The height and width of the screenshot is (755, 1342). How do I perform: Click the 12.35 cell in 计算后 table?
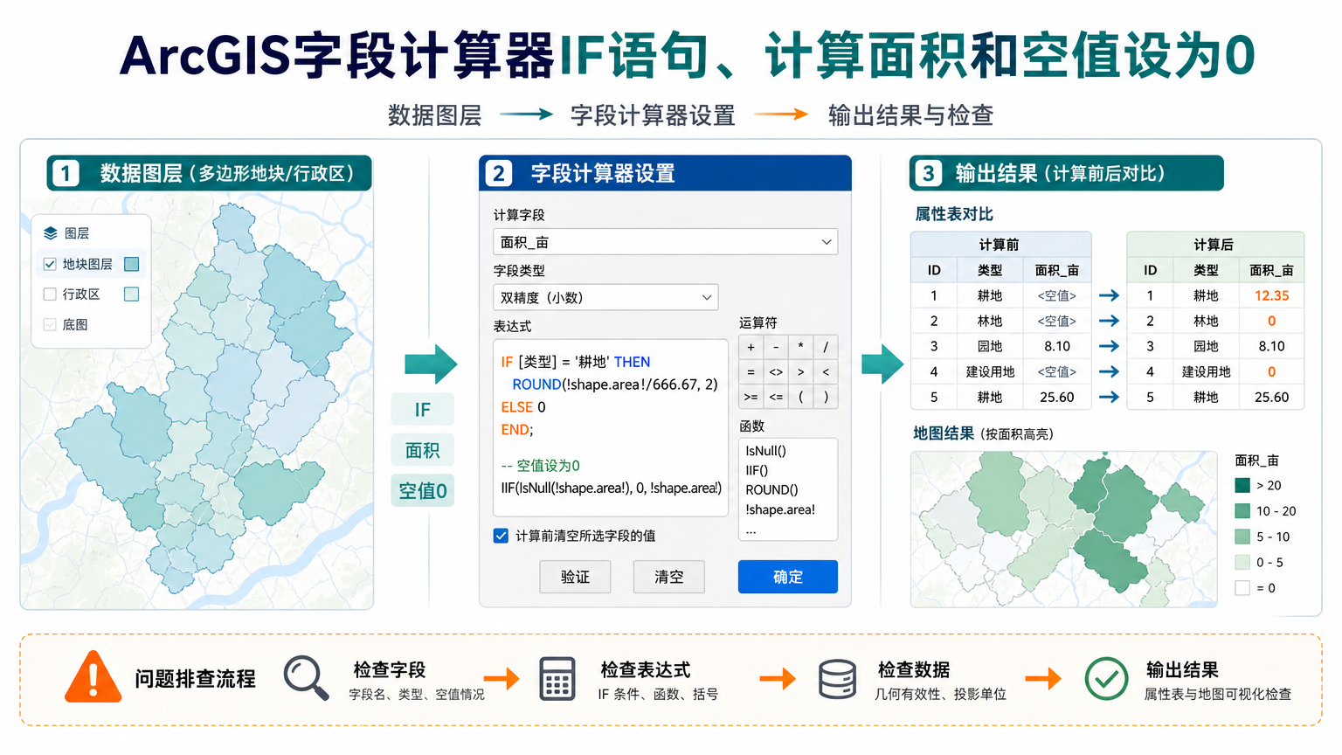pyautogui.click(x=1271, y=295)
